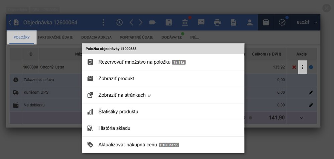Click the delivery truck icon for Kuriérom UPS
Image resolution: width=334 pixels, height=159 pixels.
(16, 92)
